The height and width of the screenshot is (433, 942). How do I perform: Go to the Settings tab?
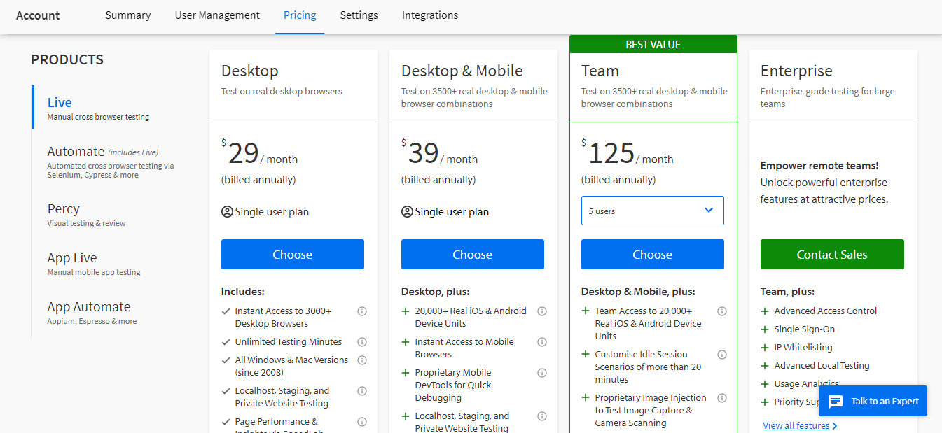359,15
